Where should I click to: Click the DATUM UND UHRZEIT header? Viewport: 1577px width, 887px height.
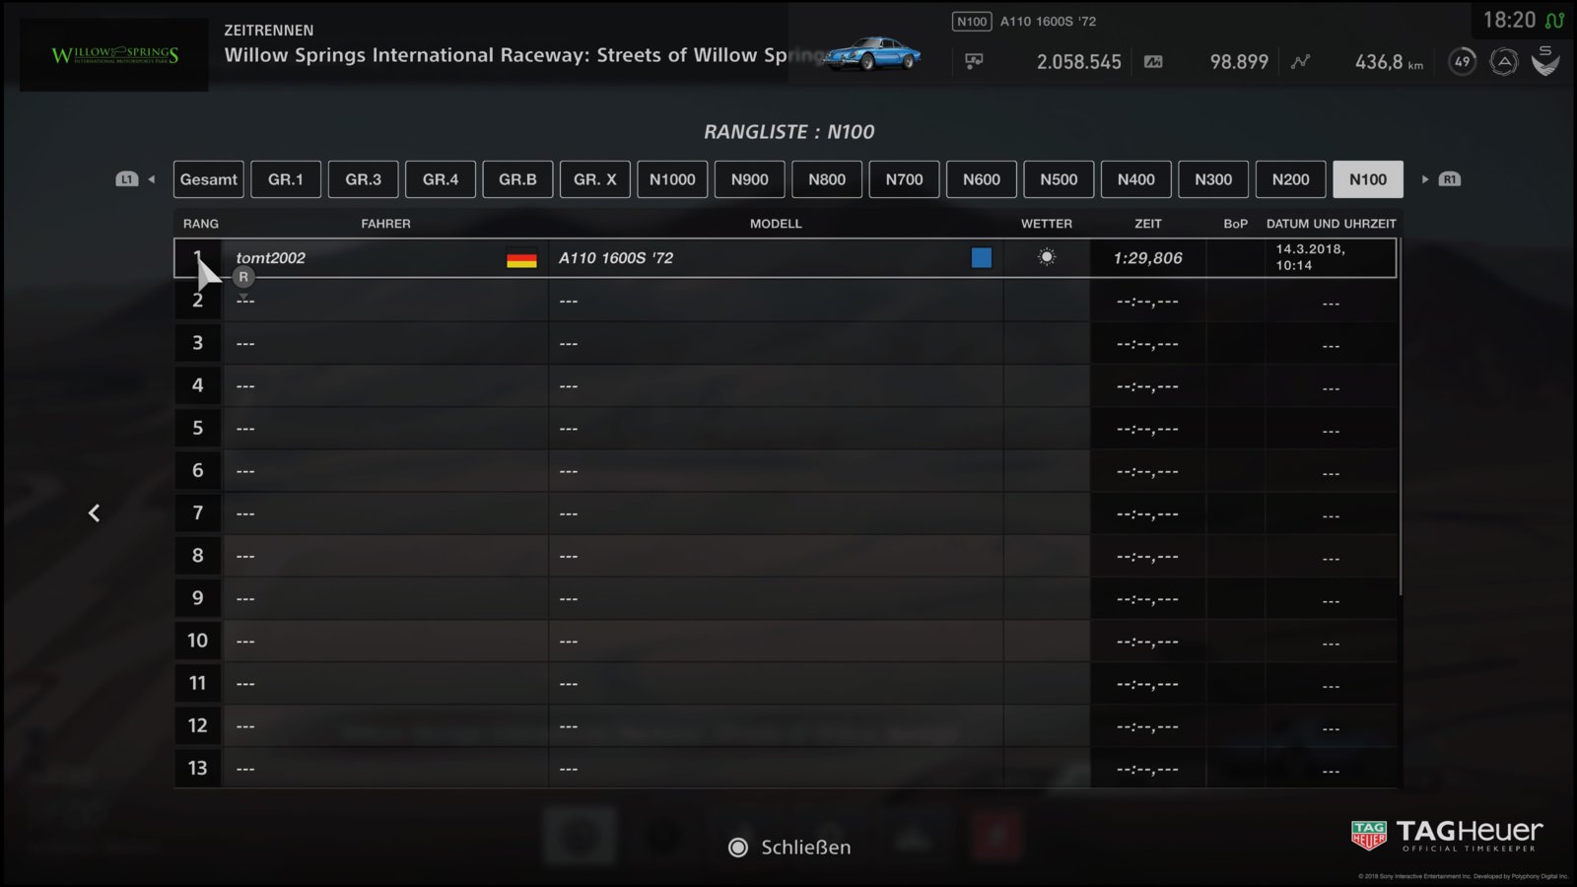[1332, 224]
